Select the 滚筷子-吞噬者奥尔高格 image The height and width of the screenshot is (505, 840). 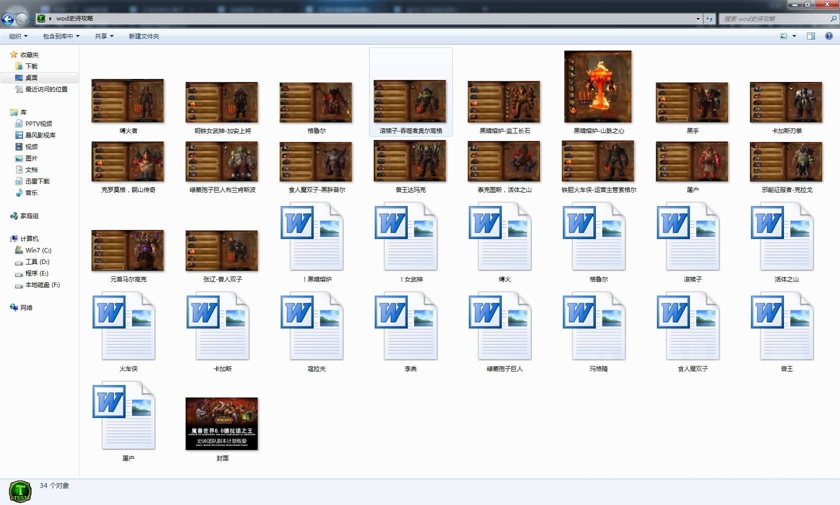410,101
